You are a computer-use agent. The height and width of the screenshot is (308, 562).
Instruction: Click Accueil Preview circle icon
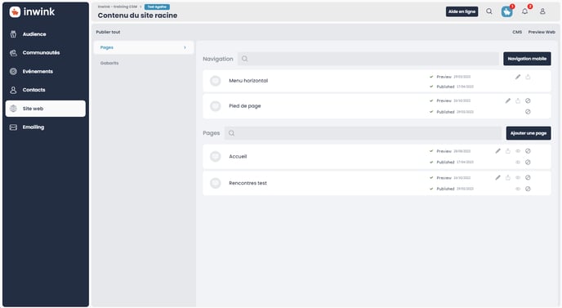(528, 151)
